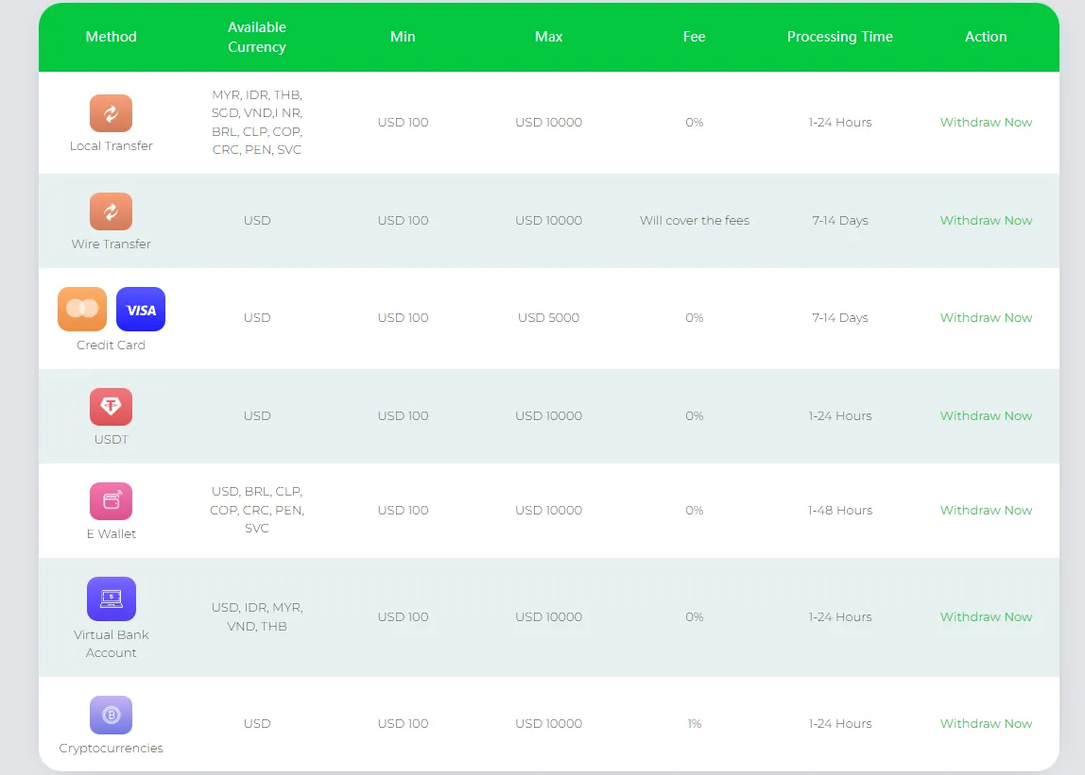1085x775 pixels.
Task: Withdraw Now via Wire Transfer
Action: (986, 221)
